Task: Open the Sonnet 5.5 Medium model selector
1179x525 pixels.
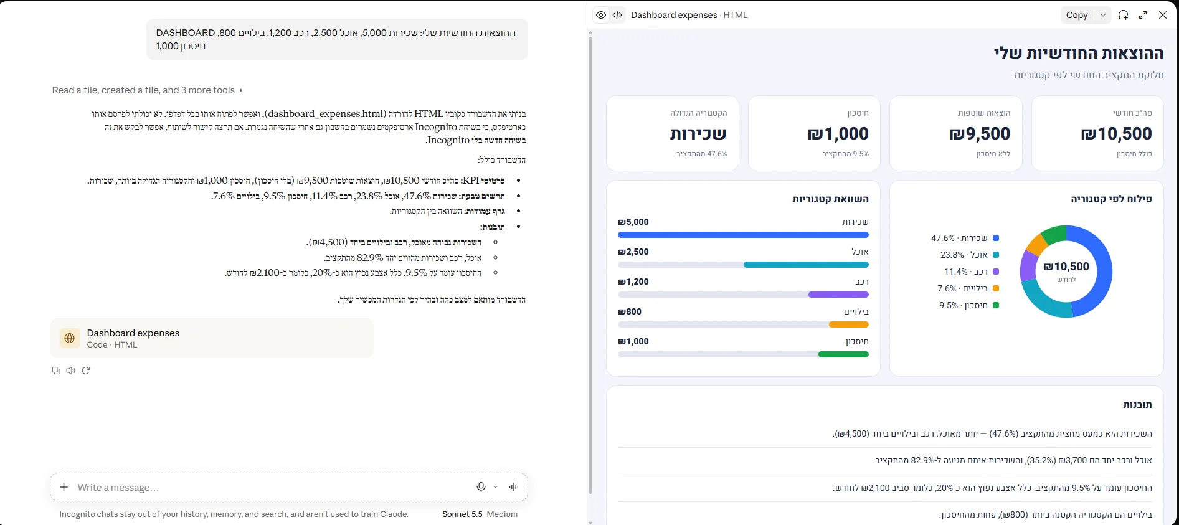Action: (x=480, y=514)
